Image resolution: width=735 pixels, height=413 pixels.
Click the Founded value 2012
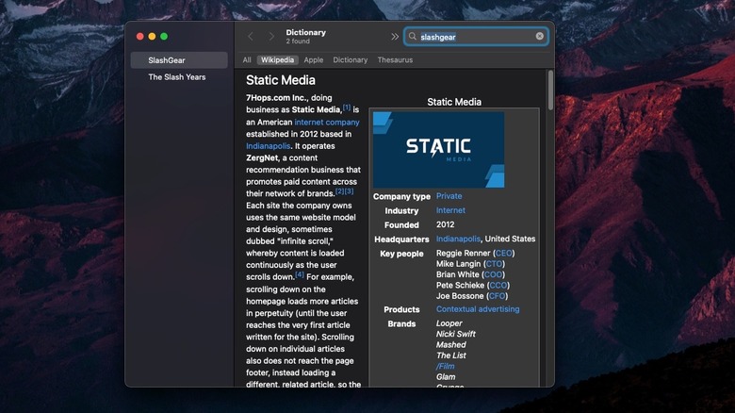pyautogui.click(x=445, y=224)
